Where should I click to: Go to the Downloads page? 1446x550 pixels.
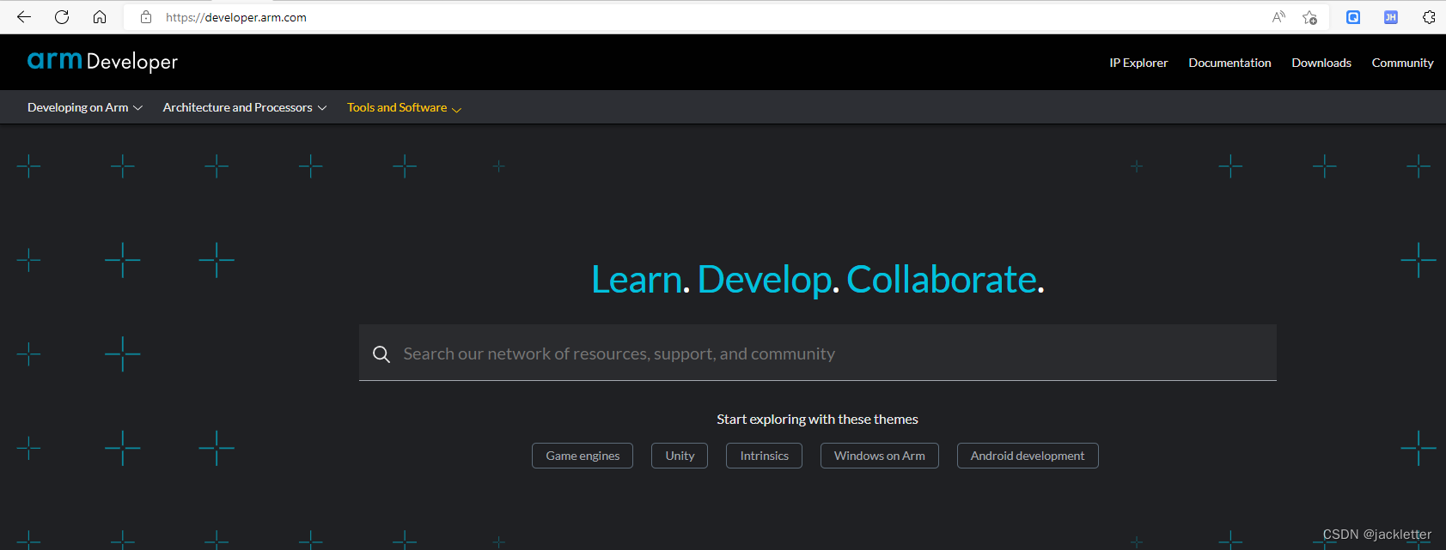coord(1321,63)
